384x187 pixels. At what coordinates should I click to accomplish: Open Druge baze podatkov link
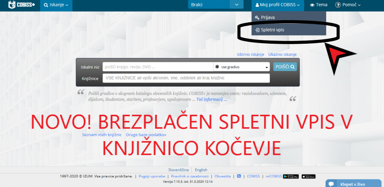[146, 135]
